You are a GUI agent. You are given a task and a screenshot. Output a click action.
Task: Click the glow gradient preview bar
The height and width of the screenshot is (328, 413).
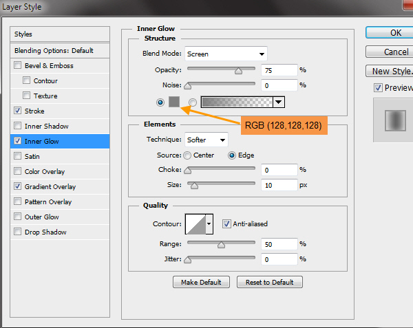[237, 102]
